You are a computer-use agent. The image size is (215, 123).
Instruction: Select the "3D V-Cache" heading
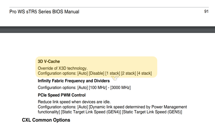[49, 61]
